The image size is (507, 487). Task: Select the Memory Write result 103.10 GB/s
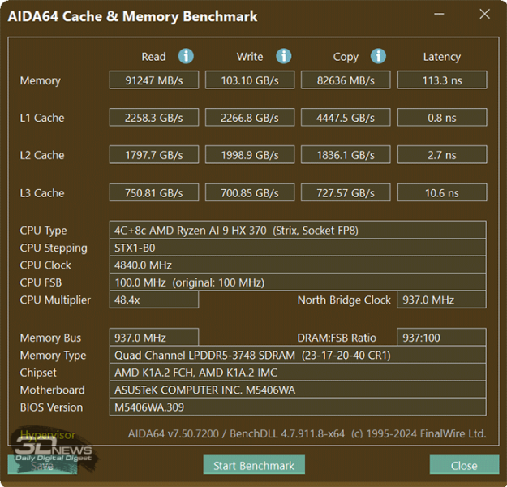[249, 80]
